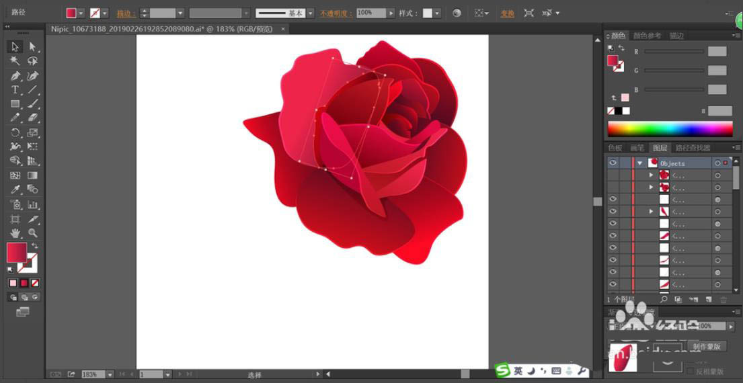This screenshot has width=743, height=383.
Task: Open fill color dropdown in control bar
Action: point(81,13)
